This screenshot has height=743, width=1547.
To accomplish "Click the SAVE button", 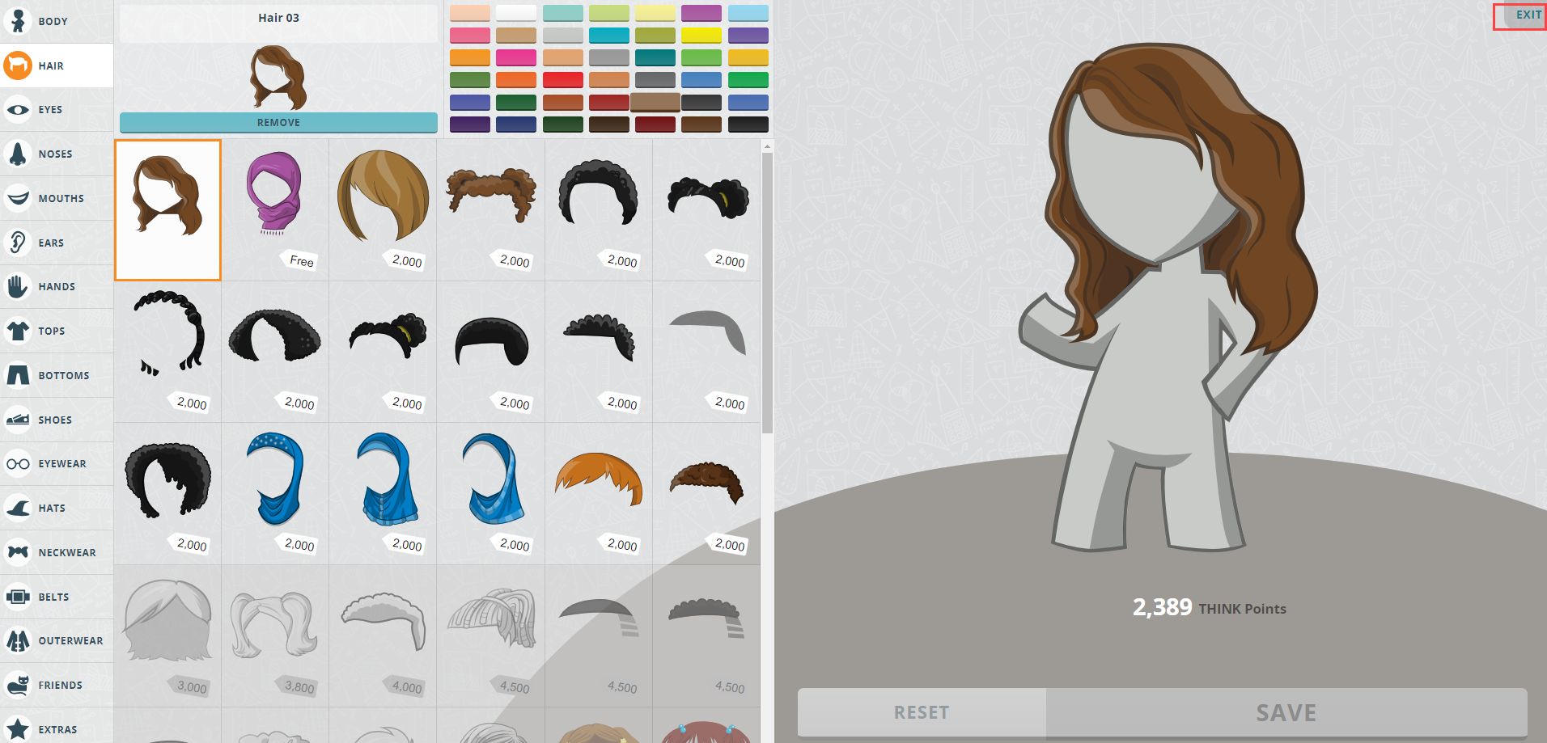I will [x=1286, y=712].
